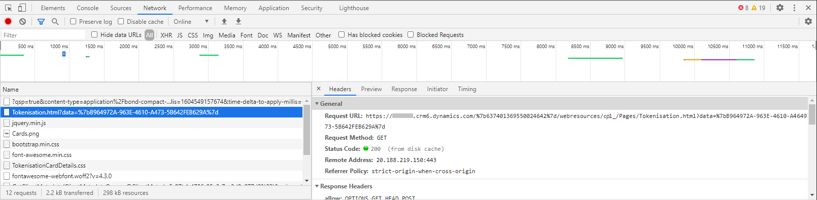
Task: Toggle the filter funnel icon
Action: click(41, 21)
